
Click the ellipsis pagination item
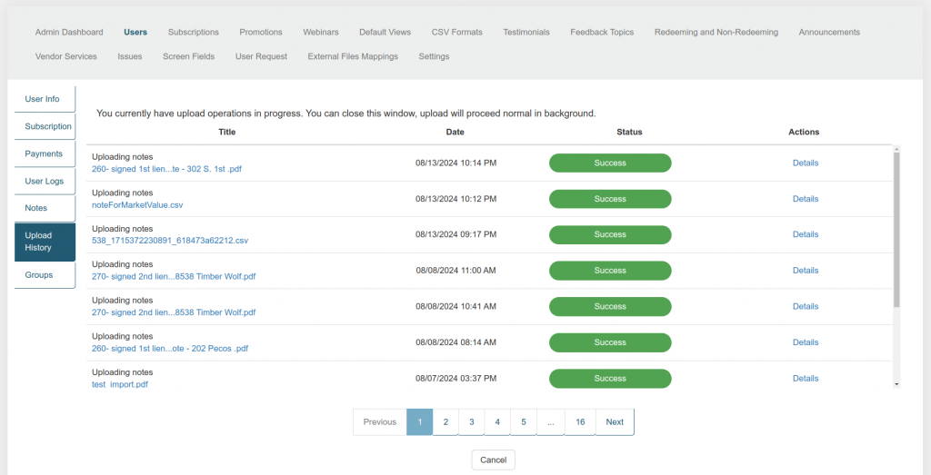(550, 422)
